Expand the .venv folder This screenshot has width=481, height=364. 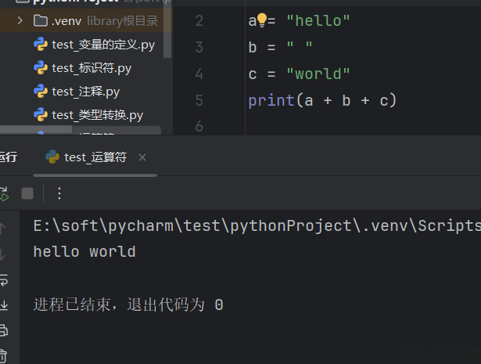click(x=20, y=20)
